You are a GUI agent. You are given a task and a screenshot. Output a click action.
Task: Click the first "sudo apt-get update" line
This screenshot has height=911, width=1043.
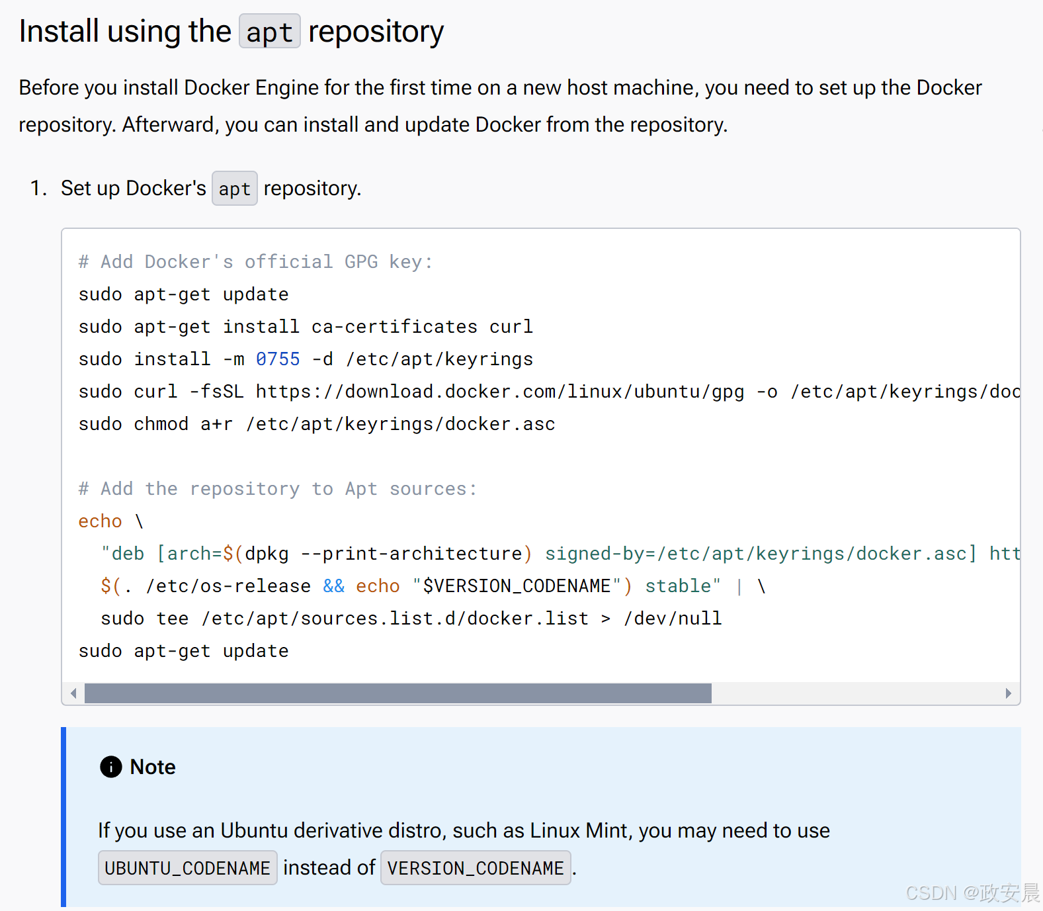pyautogui.click(x=183, y=294)
